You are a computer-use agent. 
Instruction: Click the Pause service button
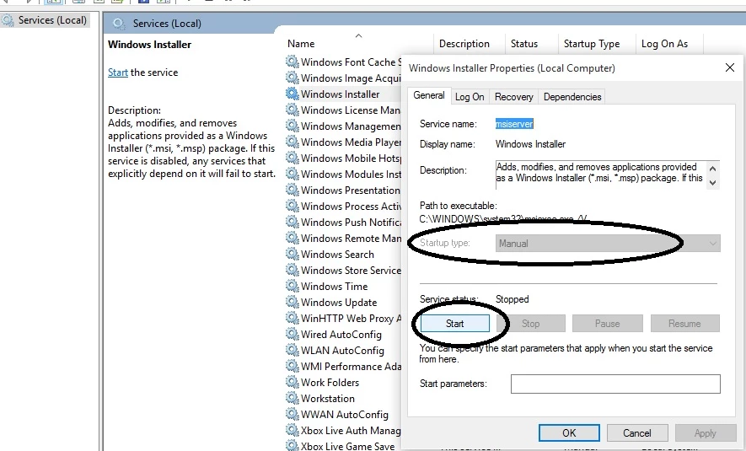coord(608,324)
